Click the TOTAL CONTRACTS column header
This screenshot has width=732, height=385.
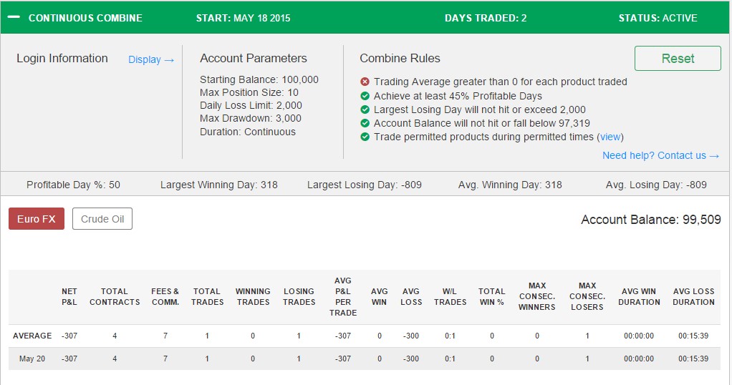115,296
